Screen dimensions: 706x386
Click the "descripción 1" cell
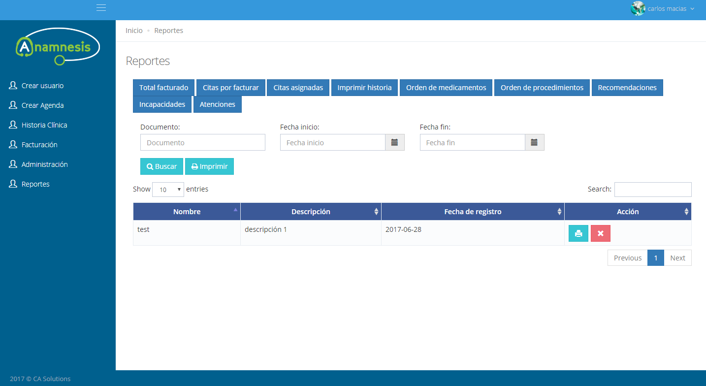point(311,233)
